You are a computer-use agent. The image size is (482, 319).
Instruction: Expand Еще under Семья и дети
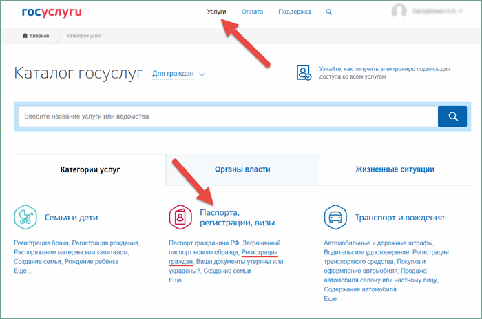23,271
